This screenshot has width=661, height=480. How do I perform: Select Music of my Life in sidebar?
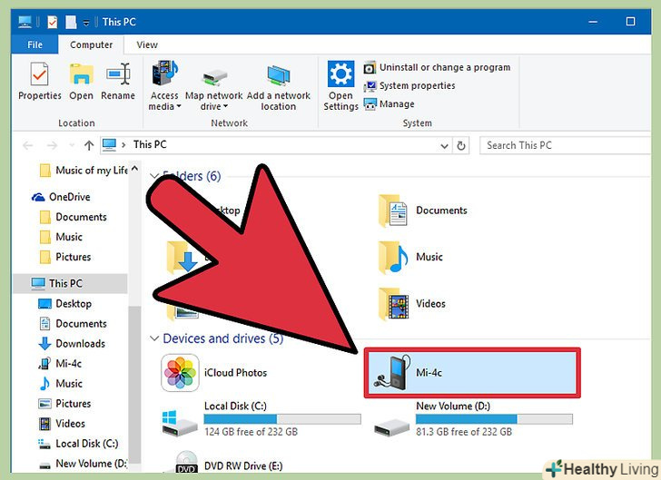click(x=84, y=171)
